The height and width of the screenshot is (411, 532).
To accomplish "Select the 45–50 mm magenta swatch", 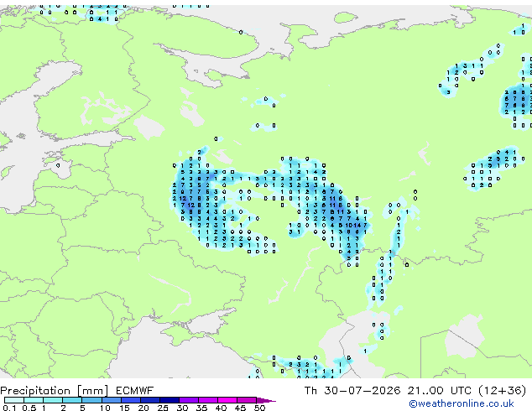I will [247, 400].
